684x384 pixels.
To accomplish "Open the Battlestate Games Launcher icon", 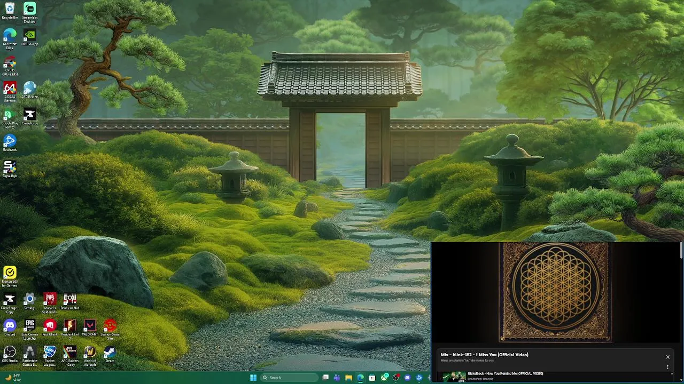I will pos(29,355).
